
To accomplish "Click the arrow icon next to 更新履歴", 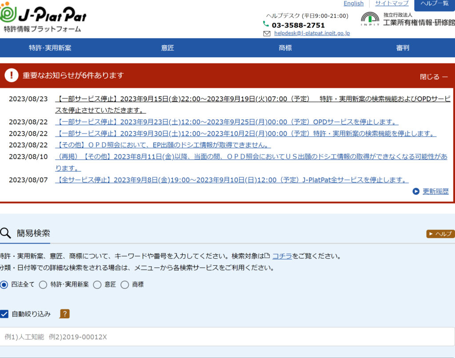I will (x=416, y=192).
